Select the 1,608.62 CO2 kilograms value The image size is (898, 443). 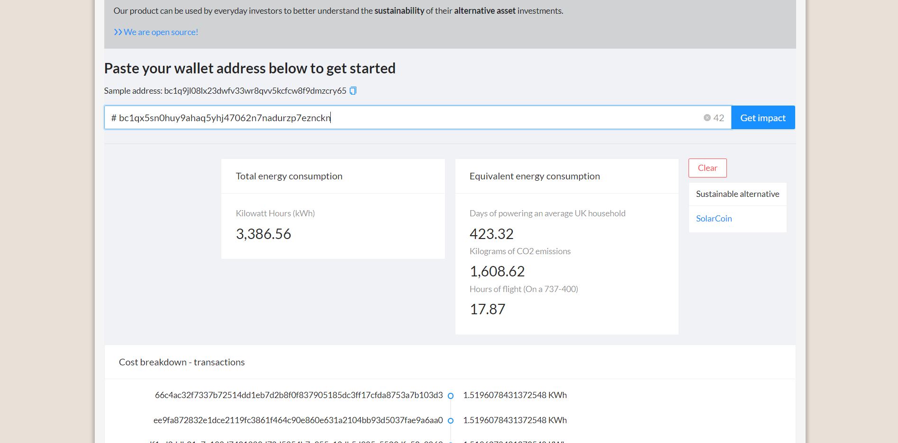pos(497,271)
